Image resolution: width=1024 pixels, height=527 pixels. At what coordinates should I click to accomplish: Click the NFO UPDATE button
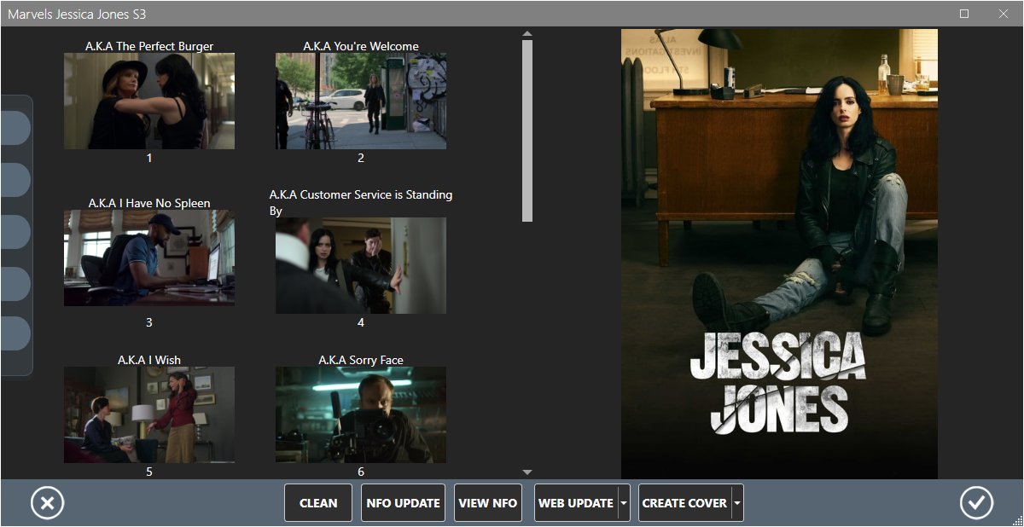pos(403,503)
